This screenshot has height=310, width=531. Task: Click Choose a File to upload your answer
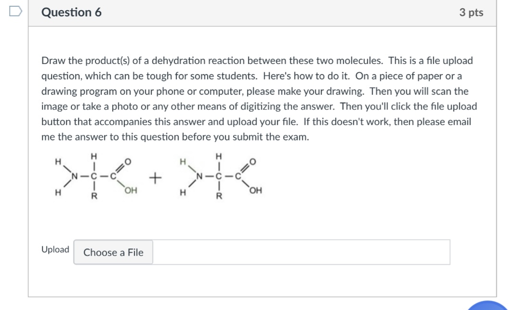coord(113,252)
